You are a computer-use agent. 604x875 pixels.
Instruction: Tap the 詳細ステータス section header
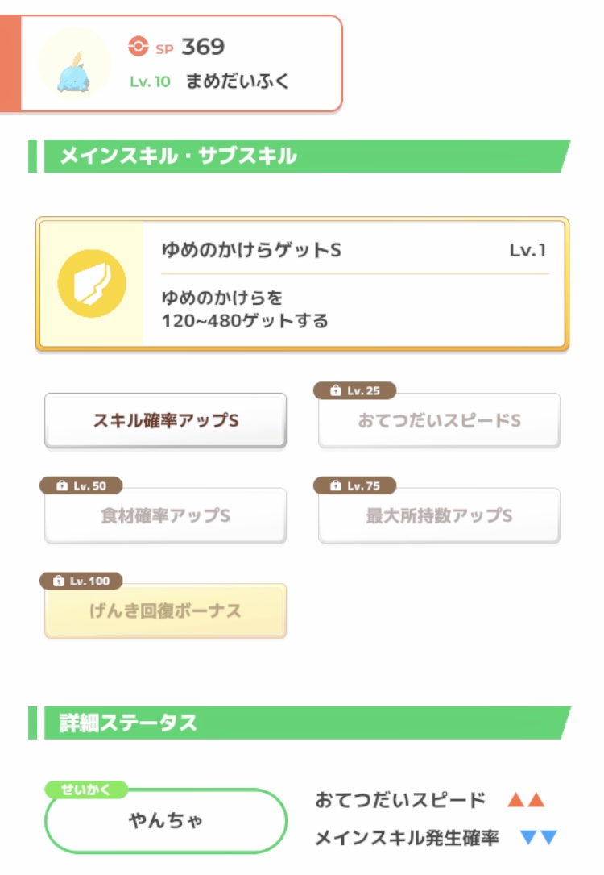click(298, 723)
